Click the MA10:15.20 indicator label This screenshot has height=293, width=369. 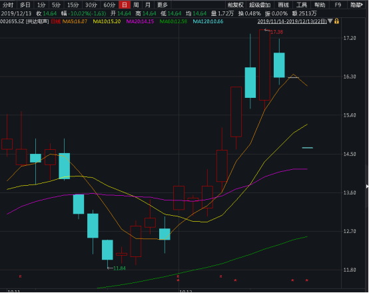coord(107,22)
